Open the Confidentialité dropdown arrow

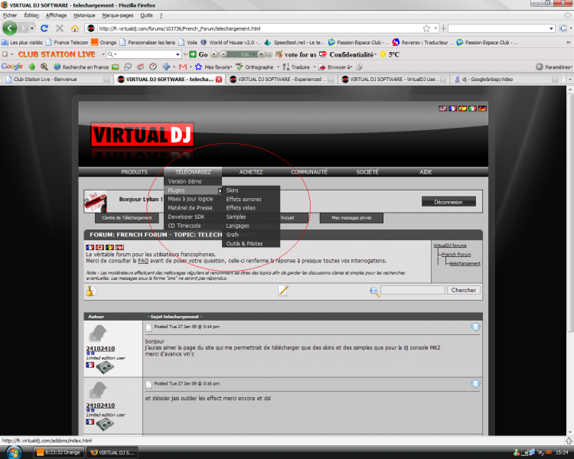click(x=376, y=54)
